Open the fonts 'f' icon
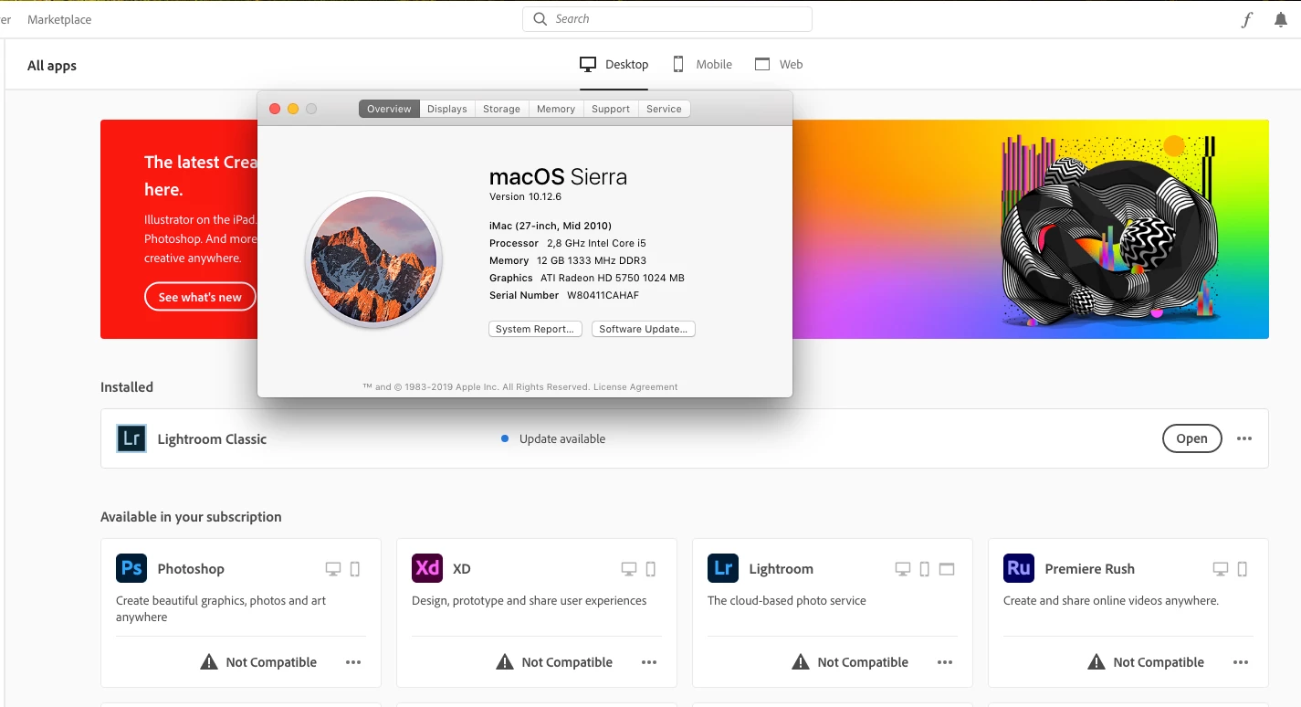This screenshot has width=1301, height=707. tap(1247, 20)
